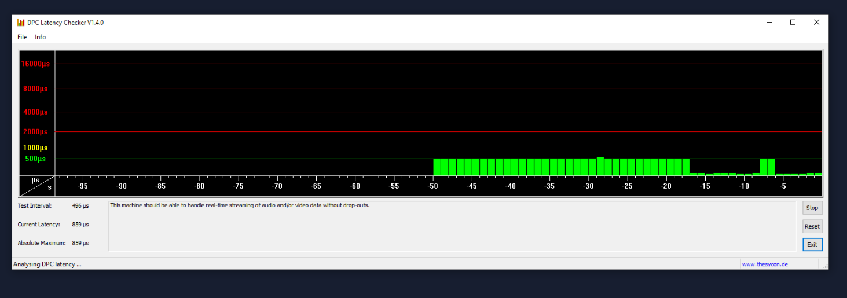
Task: Open the Info menu
Action: tap(40, 37)
